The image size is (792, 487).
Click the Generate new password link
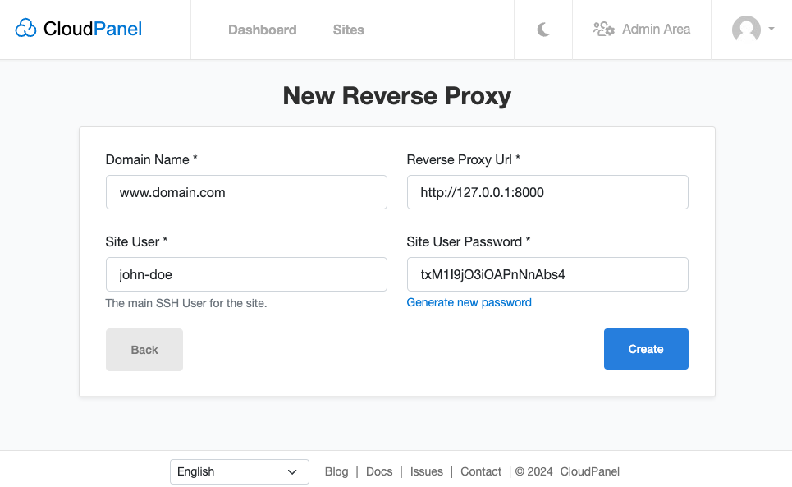[x=469, y=302]
